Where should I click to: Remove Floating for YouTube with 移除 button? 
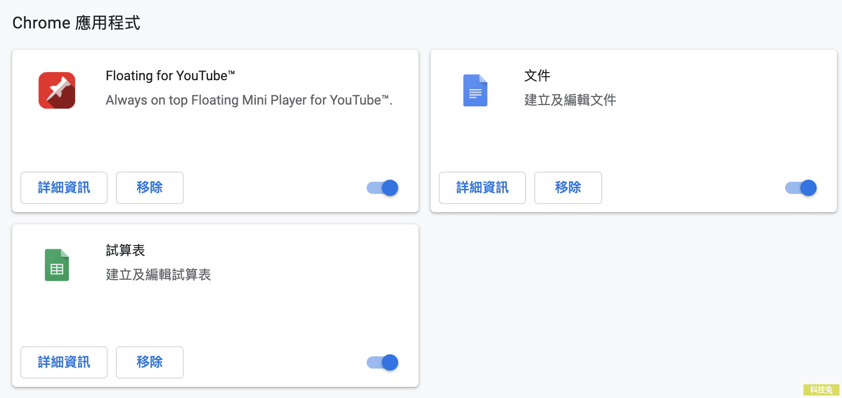(x=150, y=188)
